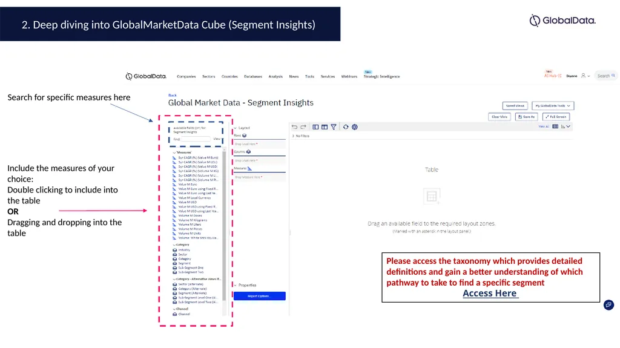Select the Value M Local Currency measure
The width and height of the screenshot is (620, 348).
point(194,198)
